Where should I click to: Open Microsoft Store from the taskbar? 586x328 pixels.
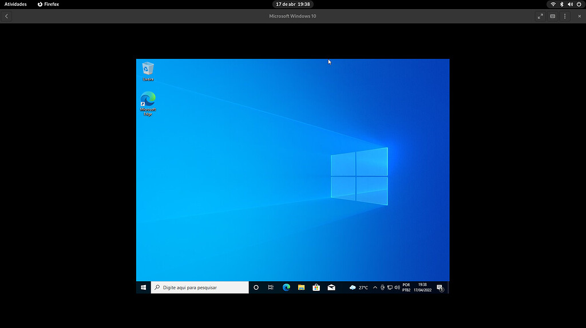click(316, 287)
